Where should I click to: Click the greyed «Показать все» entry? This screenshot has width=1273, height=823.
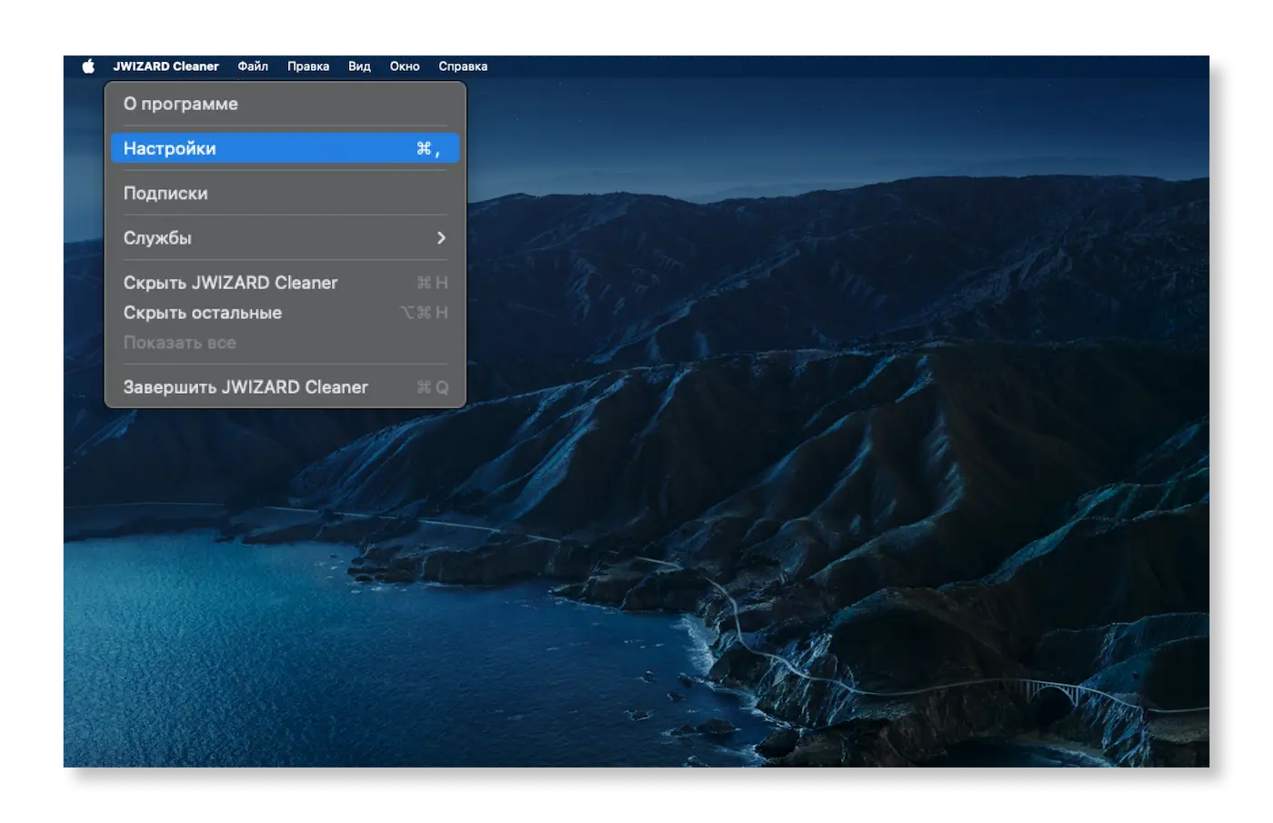click(180, 342)
